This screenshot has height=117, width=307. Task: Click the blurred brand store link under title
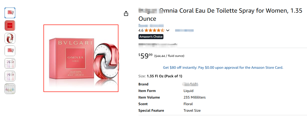click(x=151, y=26)
